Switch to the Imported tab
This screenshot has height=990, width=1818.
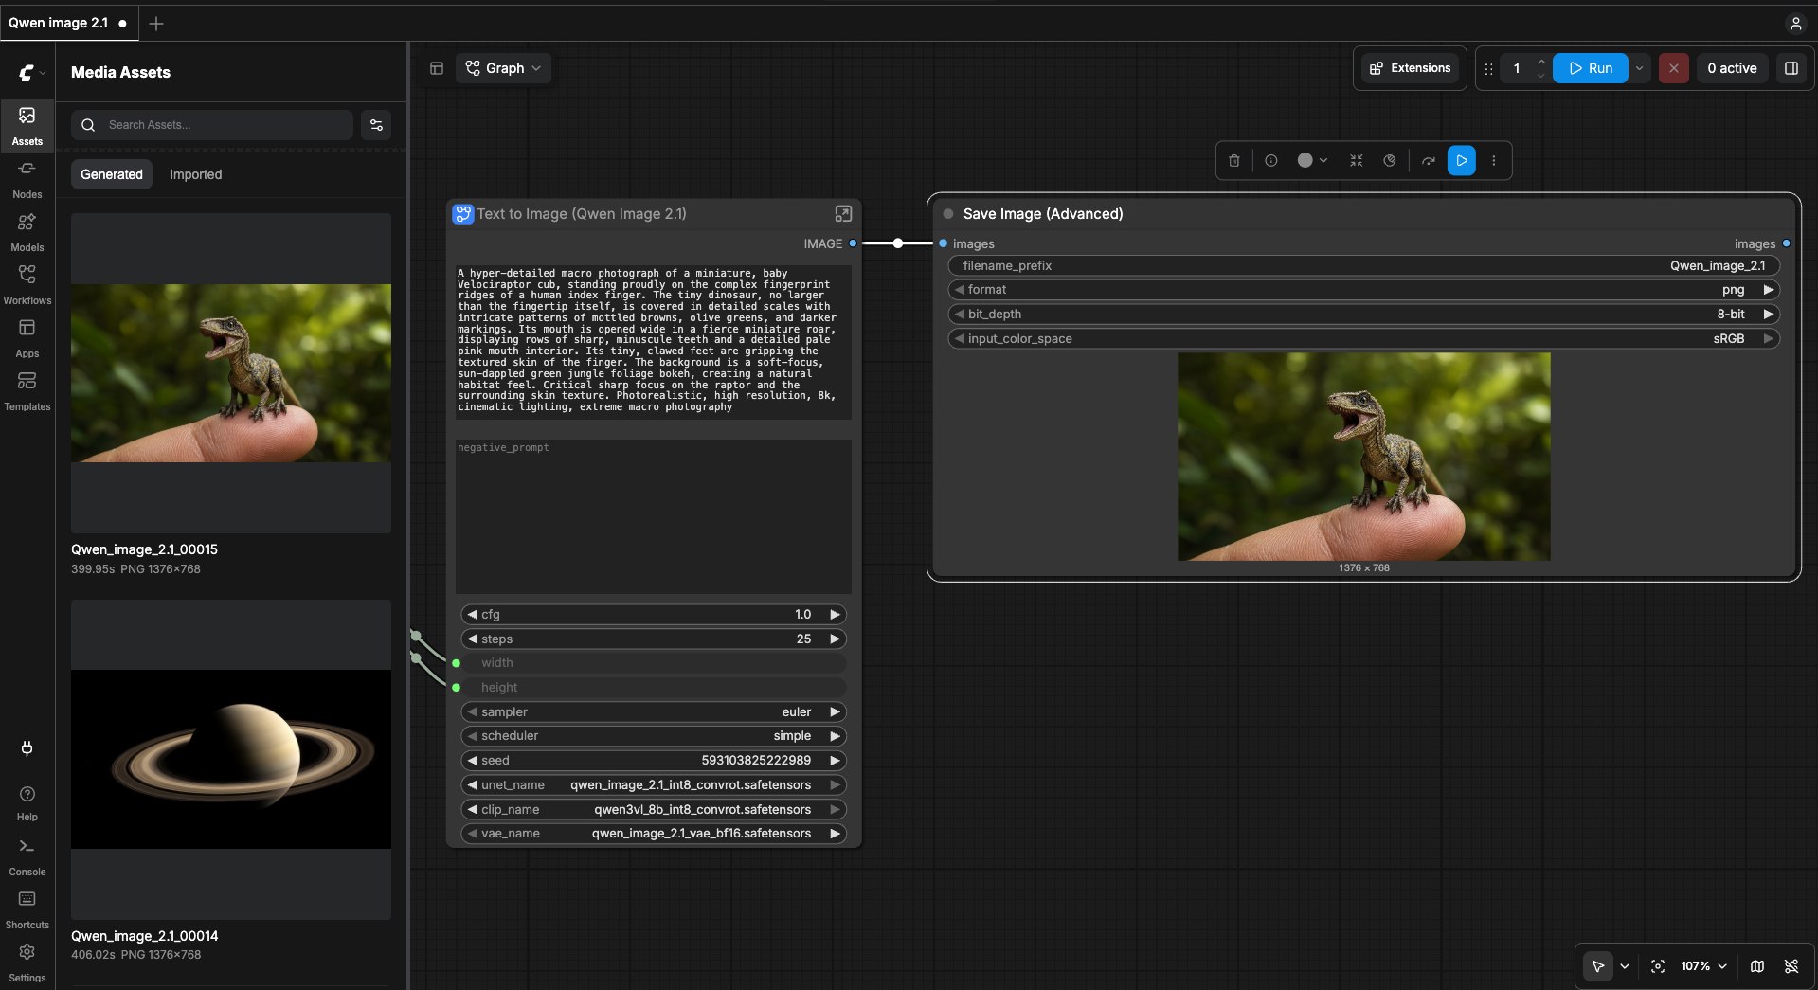point(195,174)
